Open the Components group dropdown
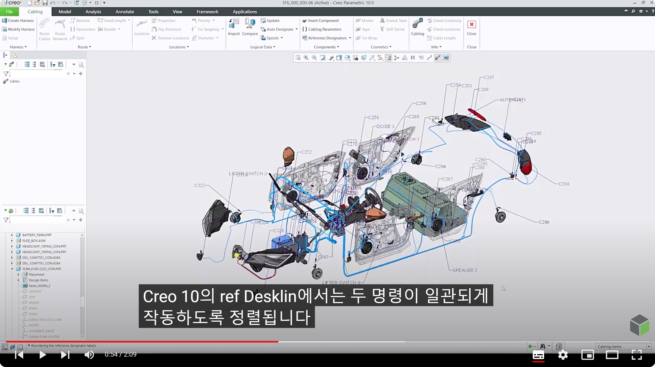 pos(326,47)
